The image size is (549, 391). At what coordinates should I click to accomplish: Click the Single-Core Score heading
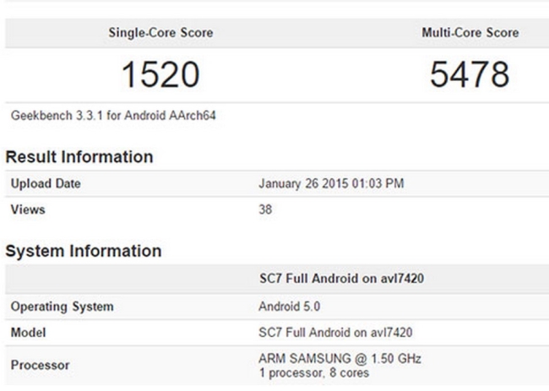click(x=160, y=33)
